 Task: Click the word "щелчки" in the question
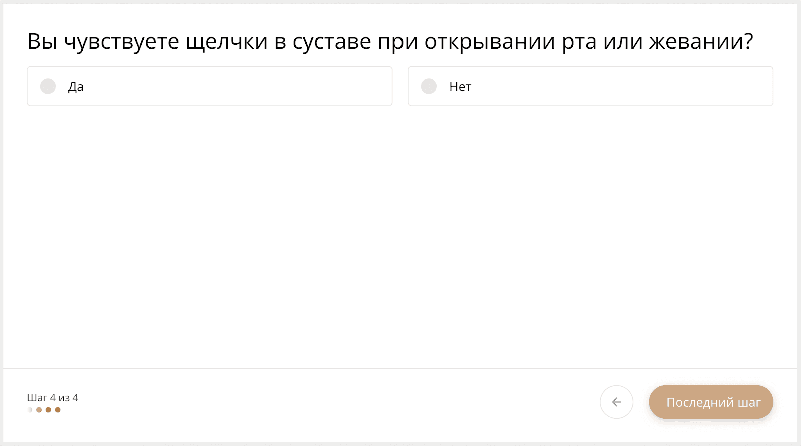tap(227, 42)
